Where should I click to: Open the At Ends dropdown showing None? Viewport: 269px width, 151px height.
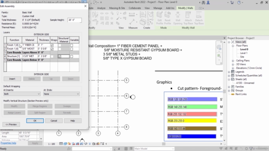pos(61,94)
